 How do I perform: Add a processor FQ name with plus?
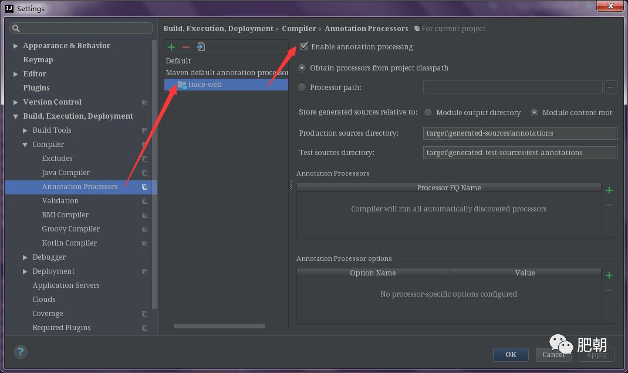pyautogui.click(x=609, y=190)
